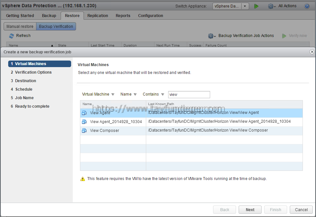Sort jobs table by Failure Count
Image resolution: width=316 pixels, height=217 pixels.
point(256,45)
